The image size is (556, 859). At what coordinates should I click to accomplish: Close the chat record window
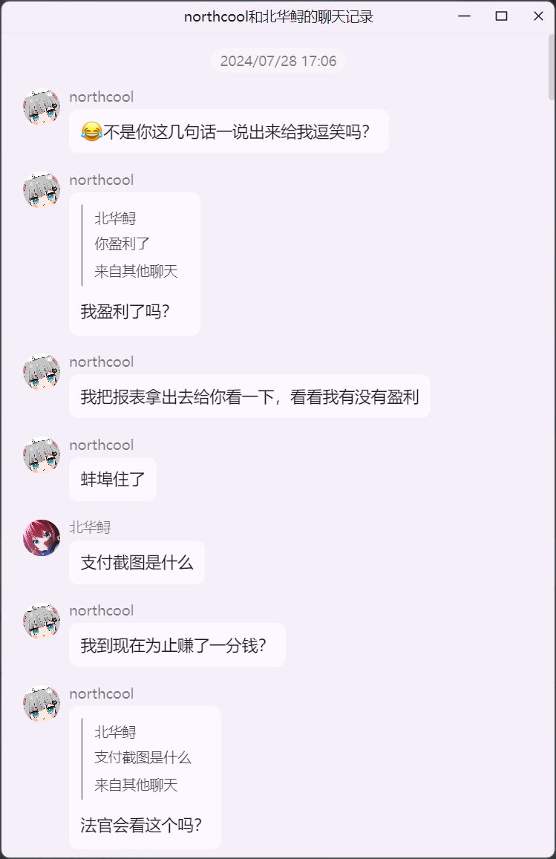click(538, 16)
